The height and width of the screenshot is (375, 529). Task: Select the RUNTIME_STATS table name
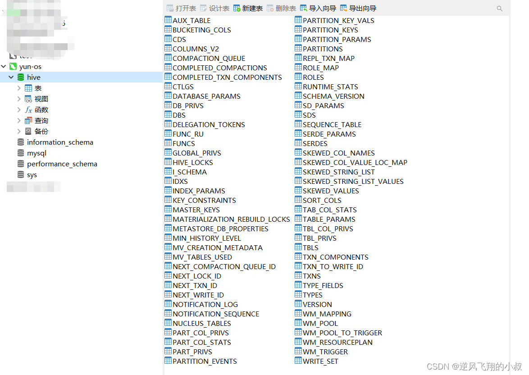click(330, 87)
